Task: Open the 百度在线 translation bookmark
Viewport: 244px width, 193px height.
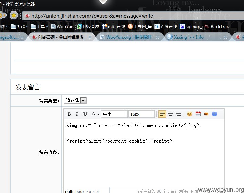Action: (x=166, y=27)
